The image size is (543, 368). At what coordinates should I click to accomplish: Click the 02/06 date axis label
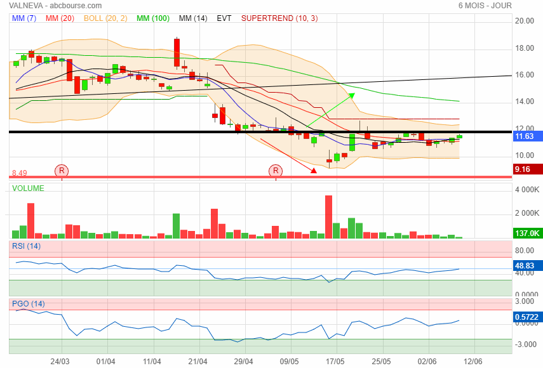pos(427,362)
